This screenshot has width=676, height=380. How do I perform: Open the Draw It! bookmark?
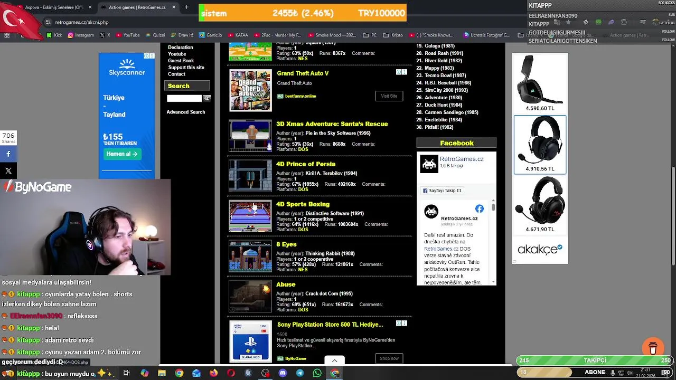(x=182, y=35)
